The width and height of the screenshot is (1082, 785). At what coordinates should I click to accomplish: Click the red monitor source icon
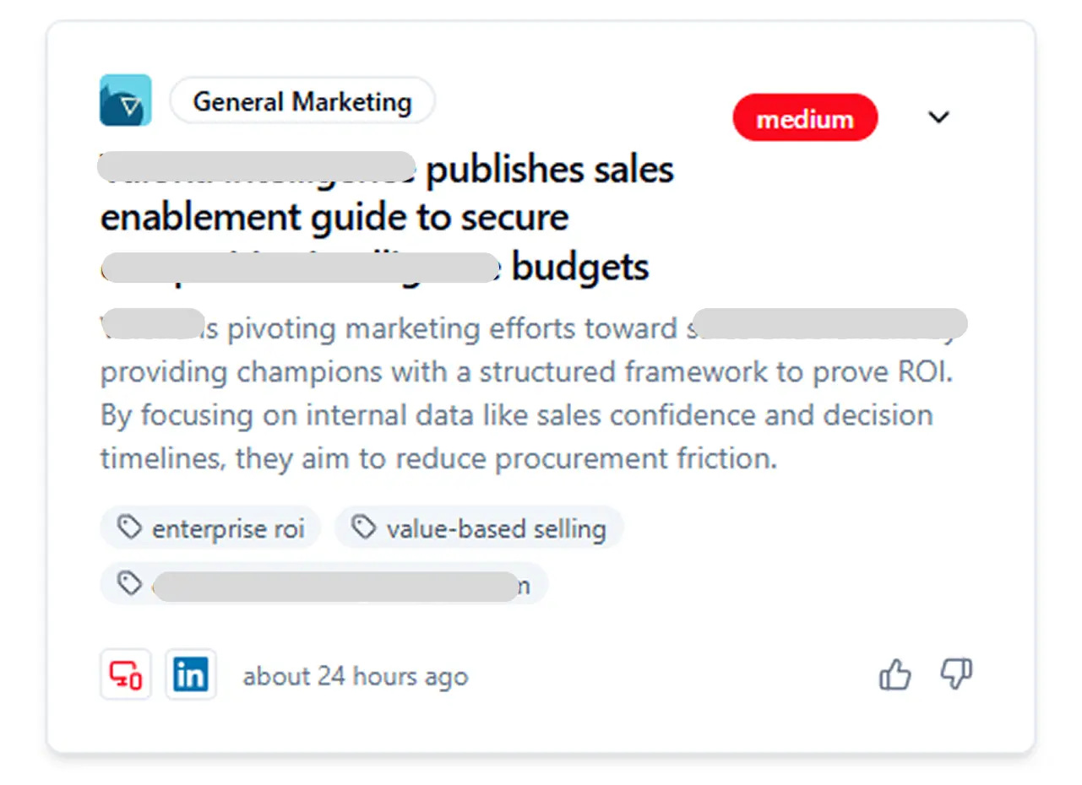126,674
